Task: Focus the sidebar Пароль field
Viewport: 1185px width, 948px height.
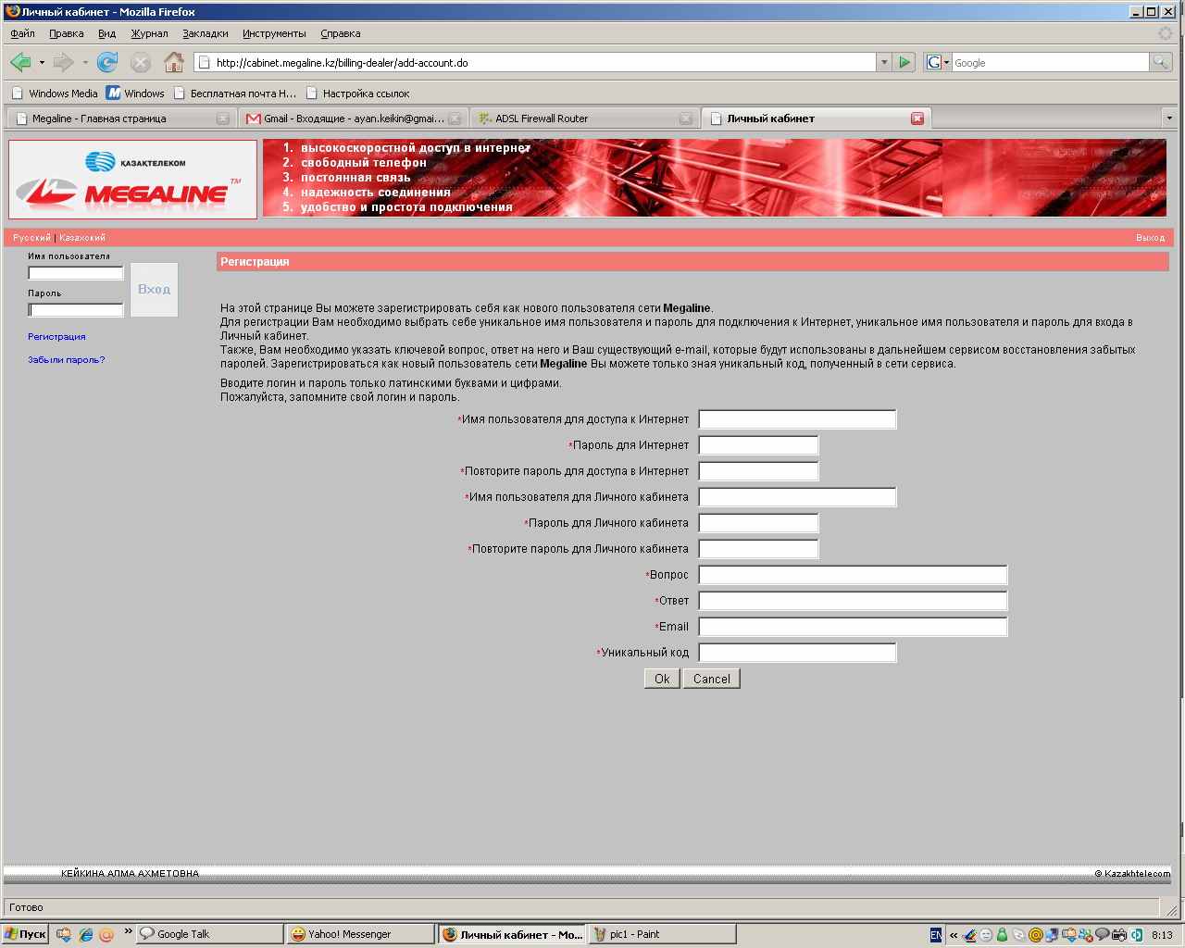Action: click(76, 310)
